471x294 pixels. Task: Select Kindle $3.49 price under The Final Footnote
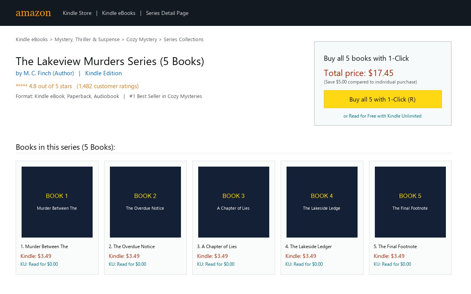389,256
